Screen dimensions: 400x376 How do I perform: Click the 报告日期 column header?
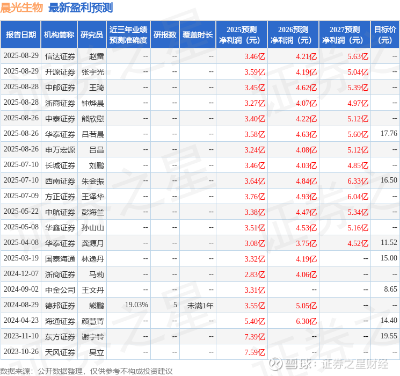pos(20,35)
